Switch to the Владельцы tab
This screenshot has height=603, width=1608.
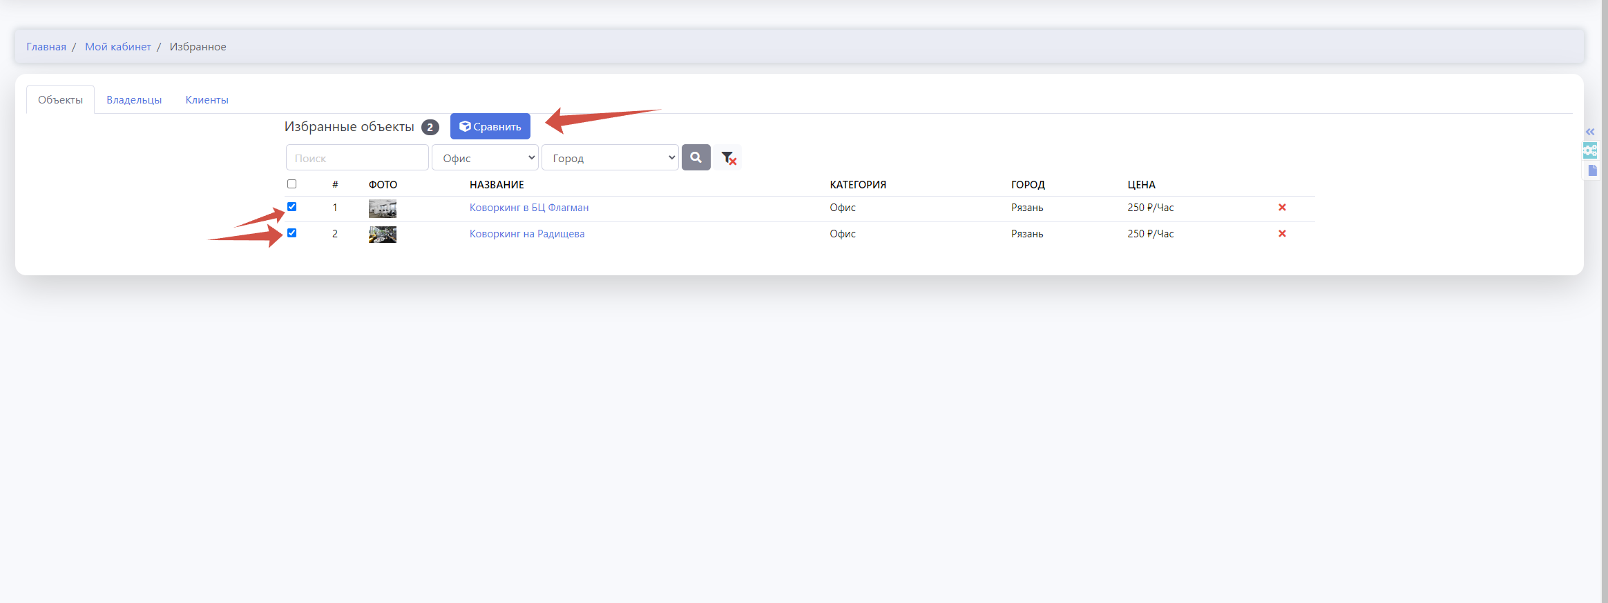[x=134, y=100]
